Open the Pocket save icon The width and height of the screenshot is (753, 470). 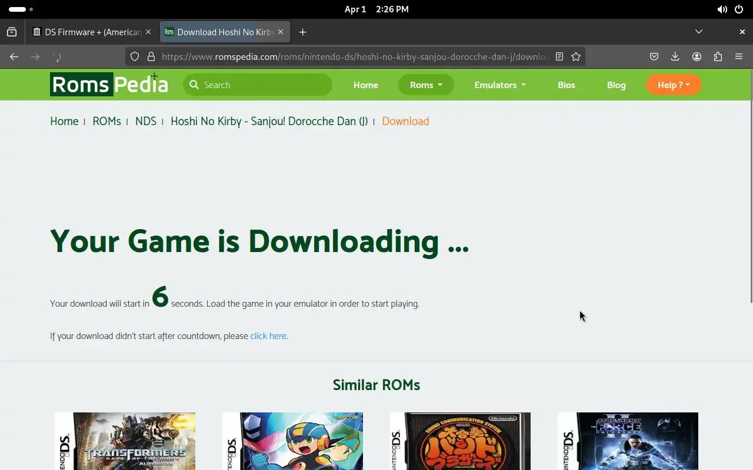(x=654, y=56)
